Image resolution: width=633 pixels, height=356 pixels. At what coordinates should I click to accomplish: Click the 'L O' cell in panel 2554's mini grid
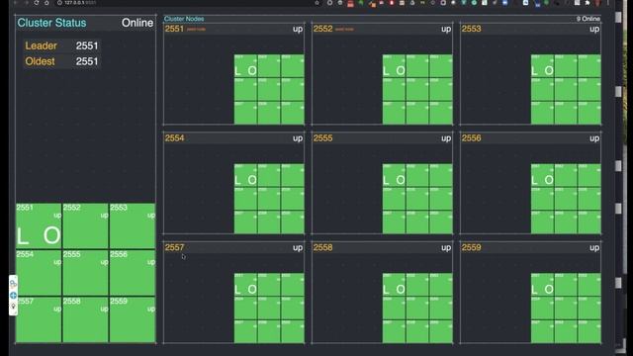pyautogui.click(x=245, y=175)
